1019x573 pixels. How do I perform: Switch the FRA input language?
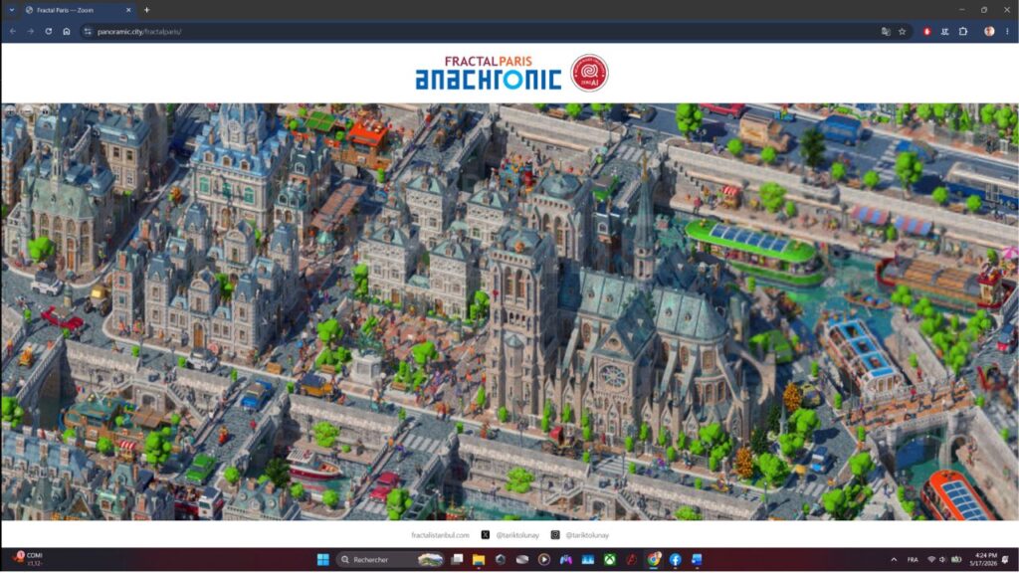(913, 559)
